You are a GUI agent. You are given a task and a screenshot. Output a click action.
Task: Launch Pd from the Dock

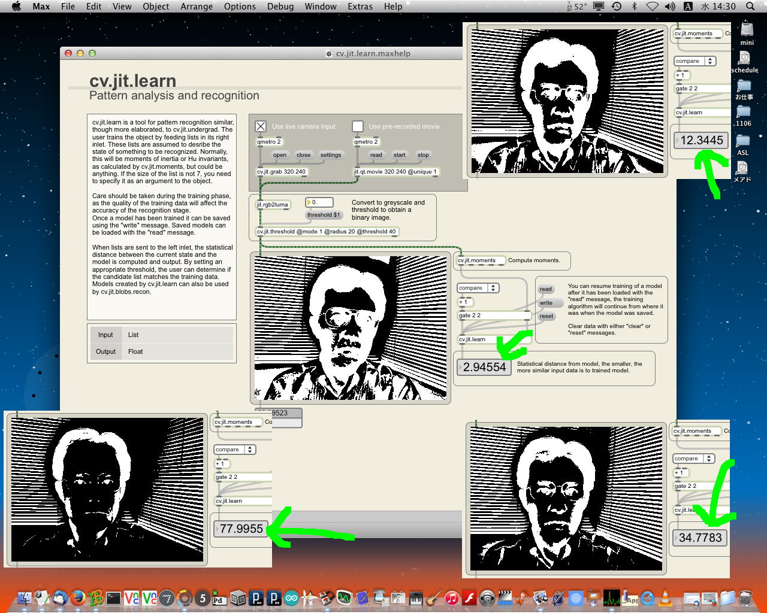coord(220,597)
